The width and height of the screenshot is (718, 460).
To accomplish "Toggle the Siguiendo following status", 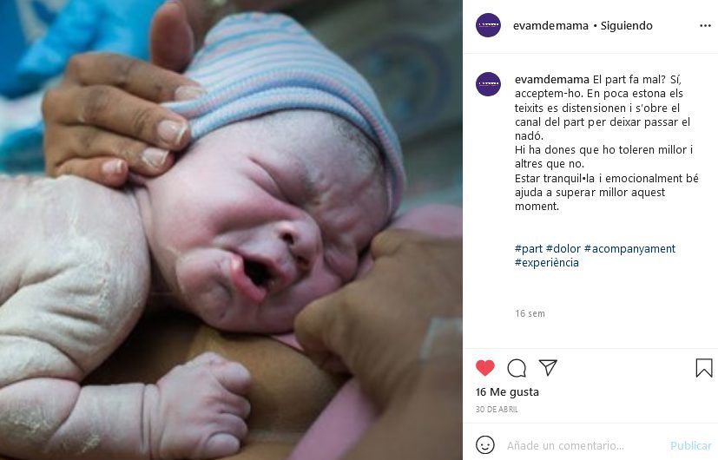I will pos(627,26).
